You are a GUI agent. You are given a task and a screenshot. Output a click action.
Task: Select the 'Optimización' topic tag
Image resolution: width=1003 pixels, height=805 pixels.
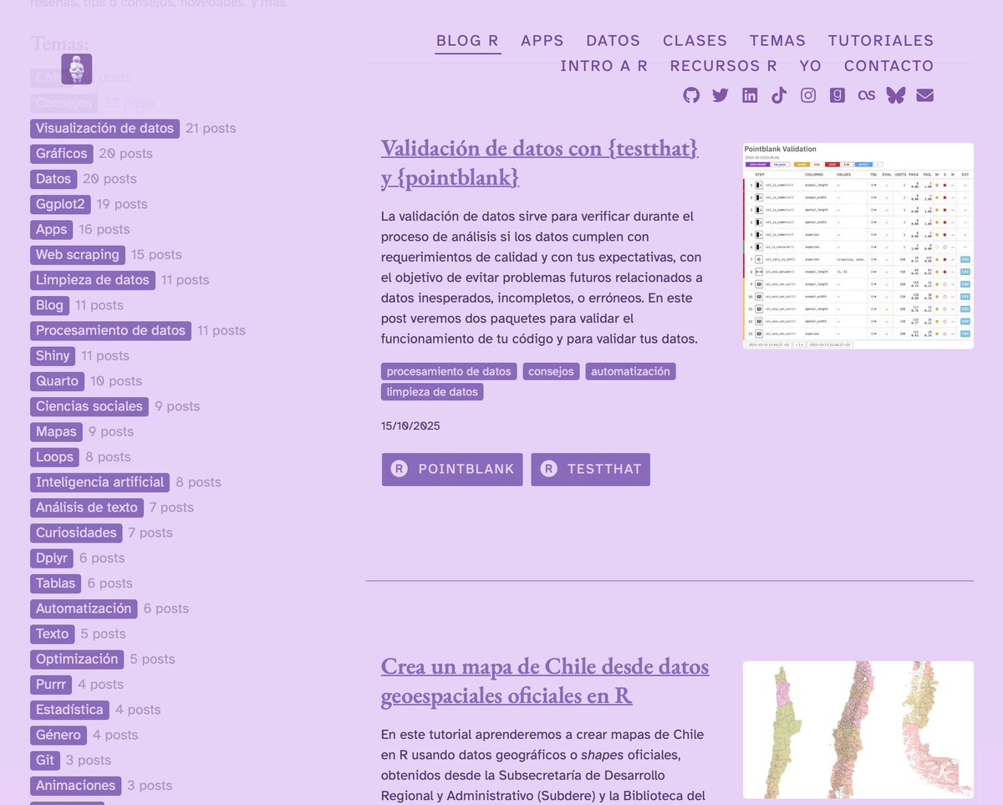point(77,659)
